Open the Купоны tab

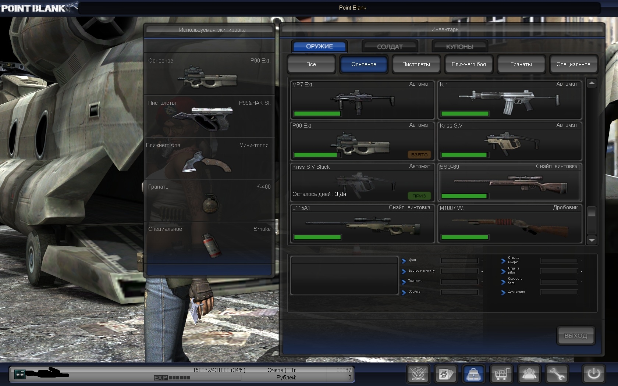point(459,47)
